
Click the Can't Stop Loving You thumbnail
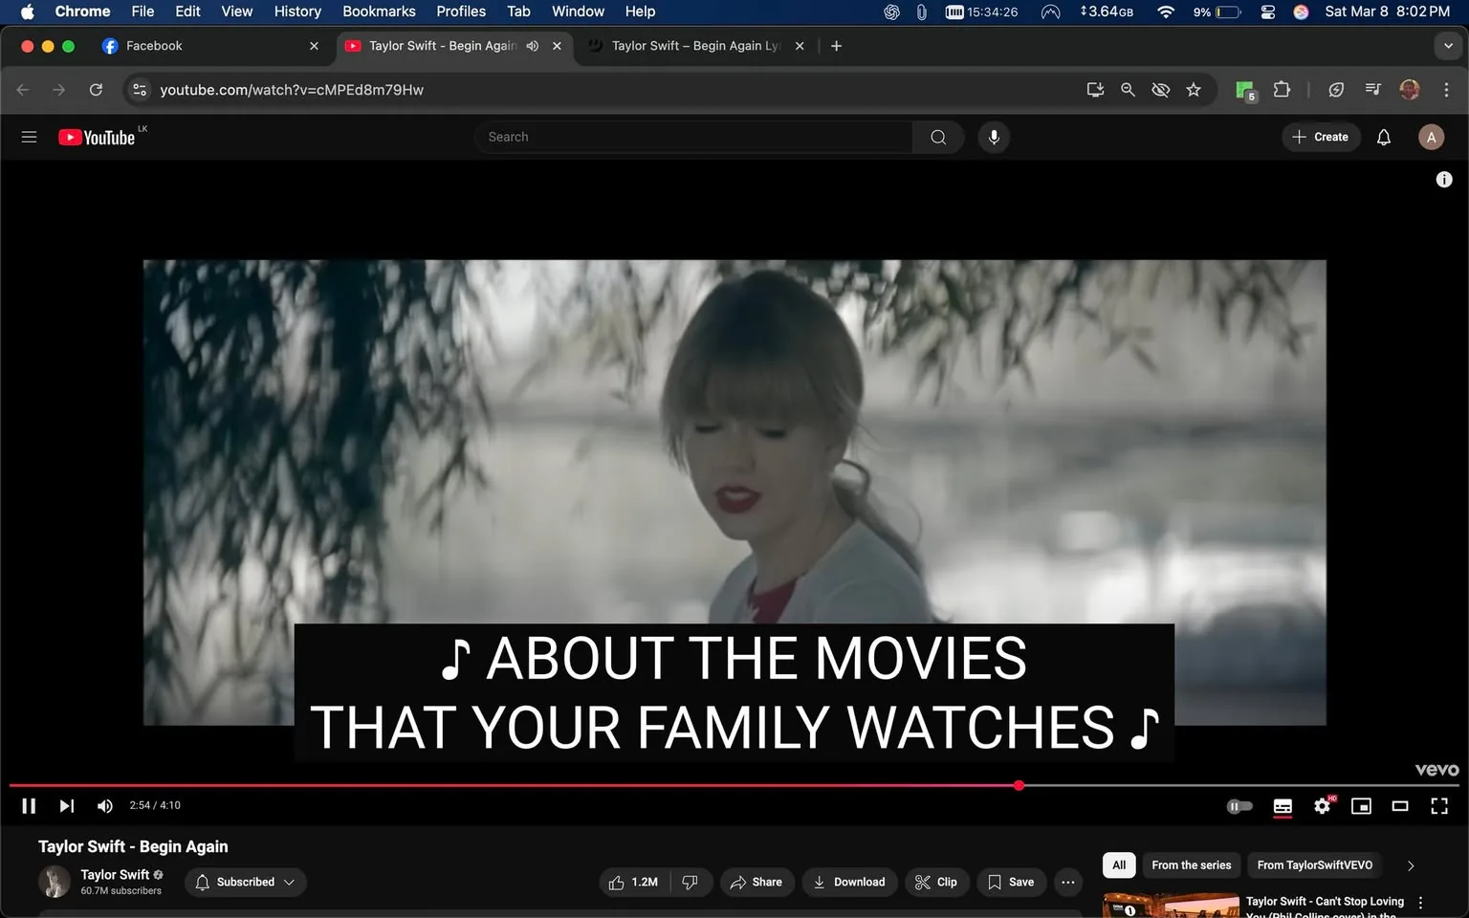click(1170, 904)
